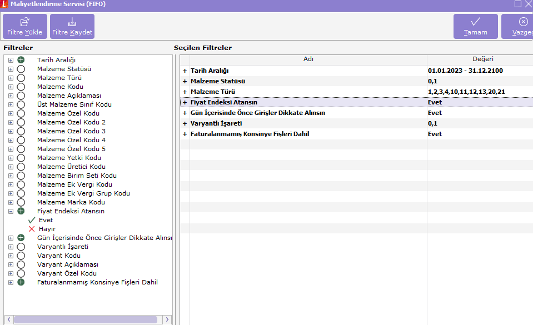
Task: Expand Malzeme Türü row in selected filters
Action: click(185, 92)
